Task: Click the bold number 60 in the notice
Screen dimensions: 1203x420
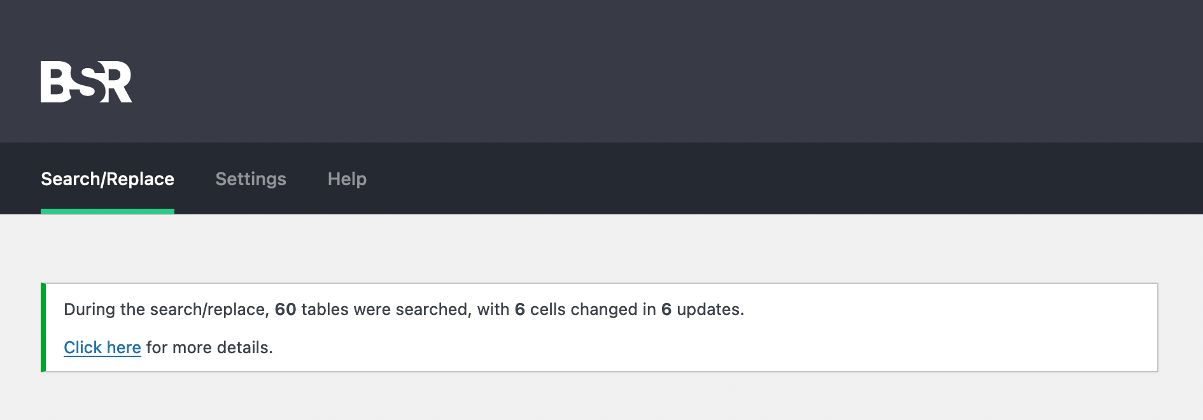Action: pos(285,309)
